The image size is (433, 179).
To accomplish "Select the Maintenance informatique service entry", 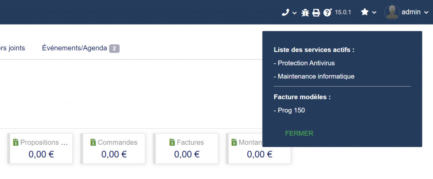I will (314, 76).
